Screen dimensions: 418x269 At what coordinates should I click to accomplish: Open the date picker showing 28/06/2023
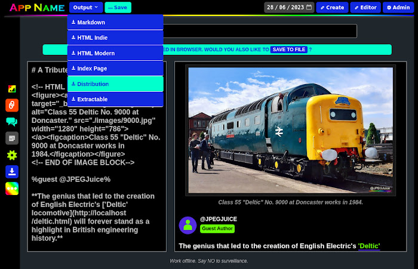tap(289, 8)
